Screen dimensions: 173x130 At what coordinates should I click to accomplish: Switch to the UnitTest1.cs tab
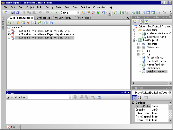tap(43, 18)
